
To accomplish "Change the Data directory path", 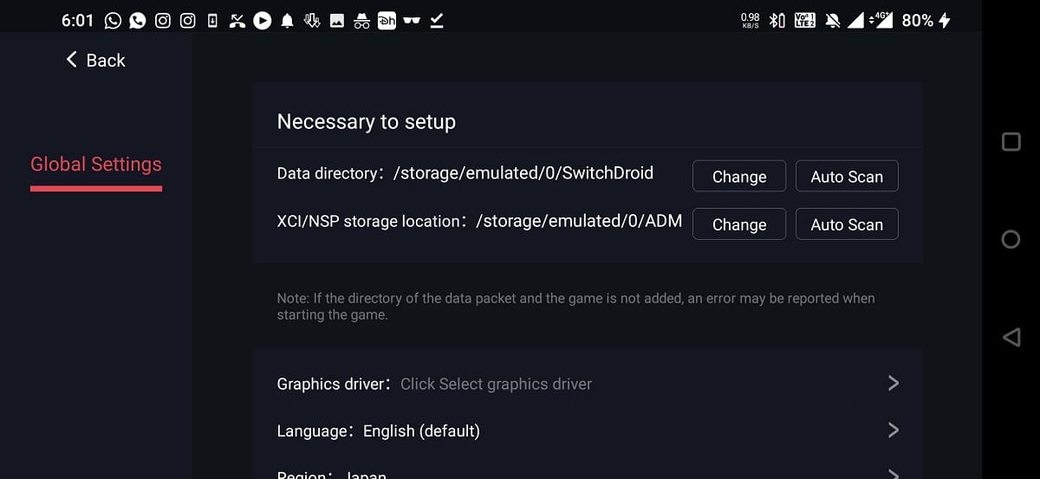I will 739,176.
